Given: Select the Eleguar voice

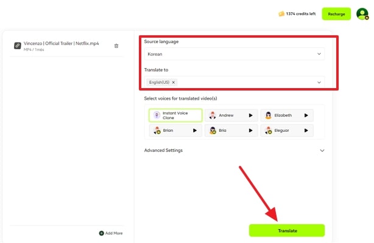Looking at the screenshot, I should (x=287, y=131).
